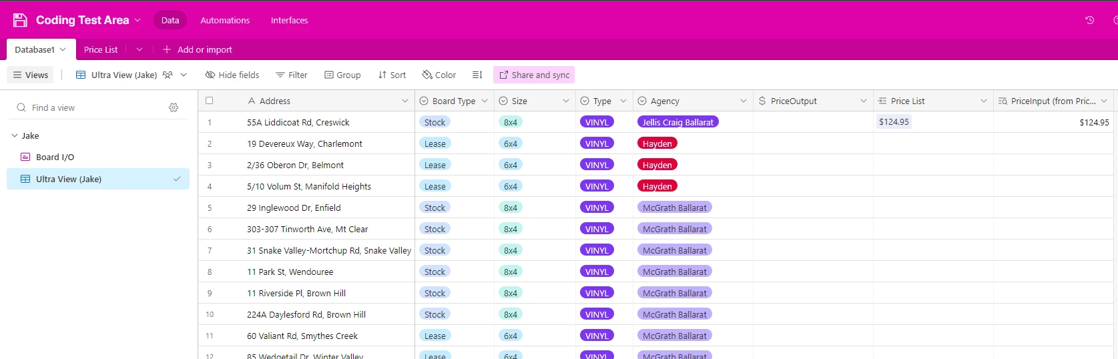Open the Agency column dropdown arrow
Screen dimensions: 1118x359
[x=744, y=101]
